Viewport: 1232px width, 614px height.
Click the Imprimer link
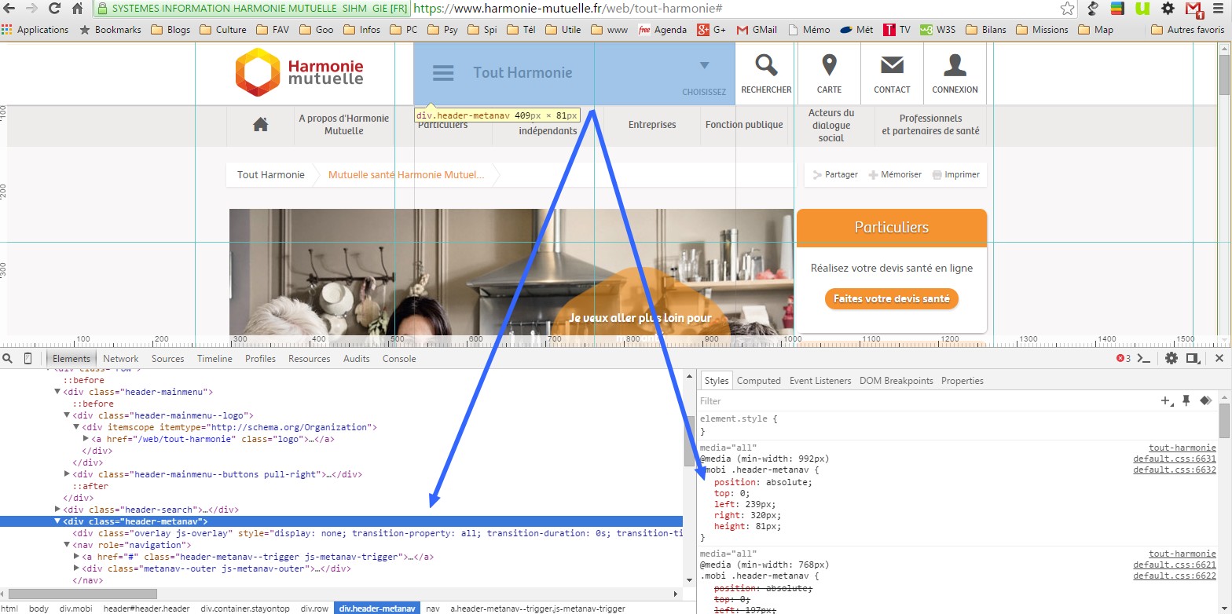click(x=955, y=174)
